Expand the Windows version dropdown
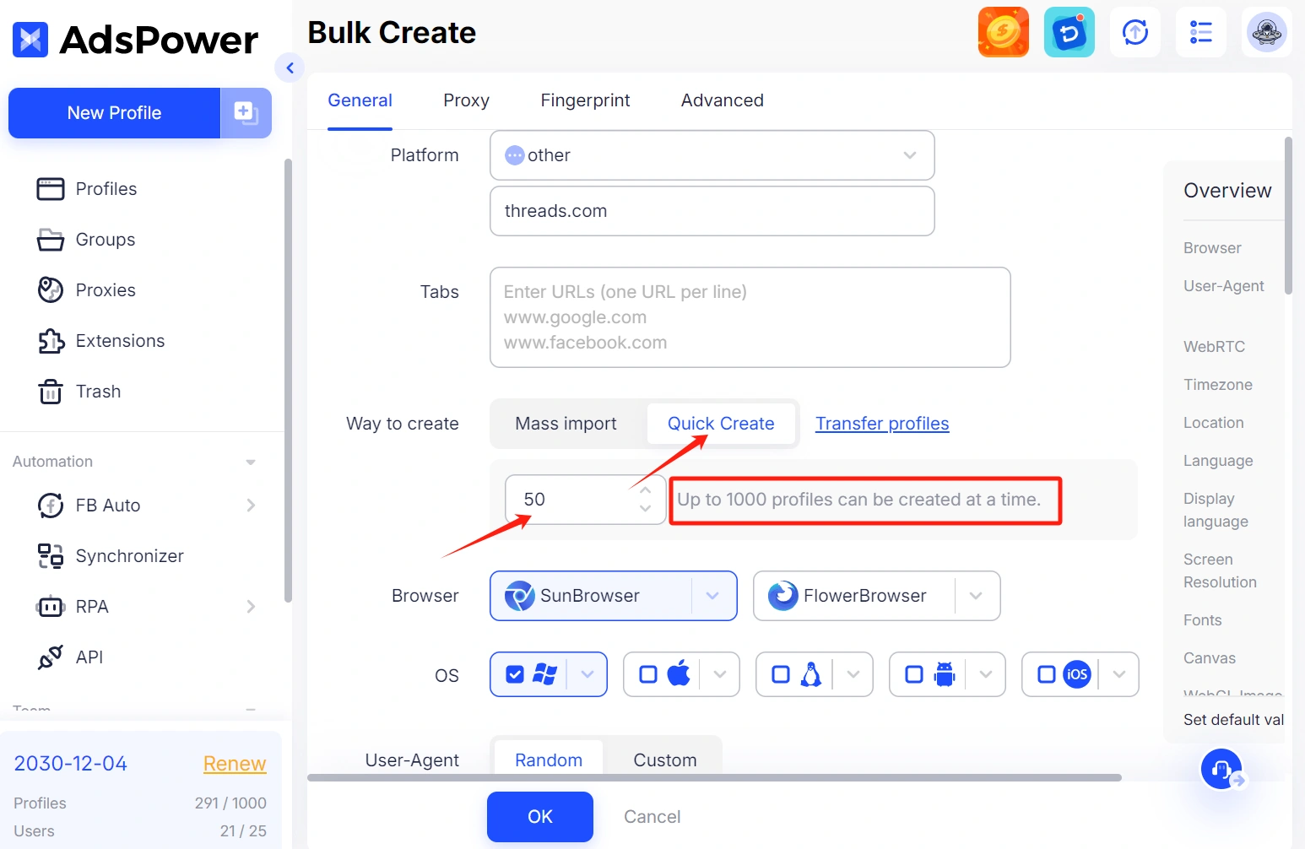Screen dimensions: 1305x849 click(x=588, y=674)
